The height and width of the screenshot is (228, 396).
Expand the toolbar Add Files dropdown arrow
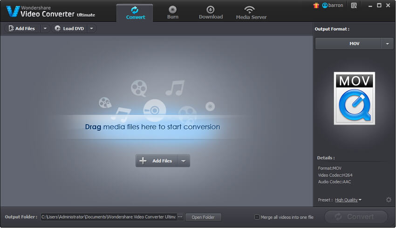click(x=45, y=28)
